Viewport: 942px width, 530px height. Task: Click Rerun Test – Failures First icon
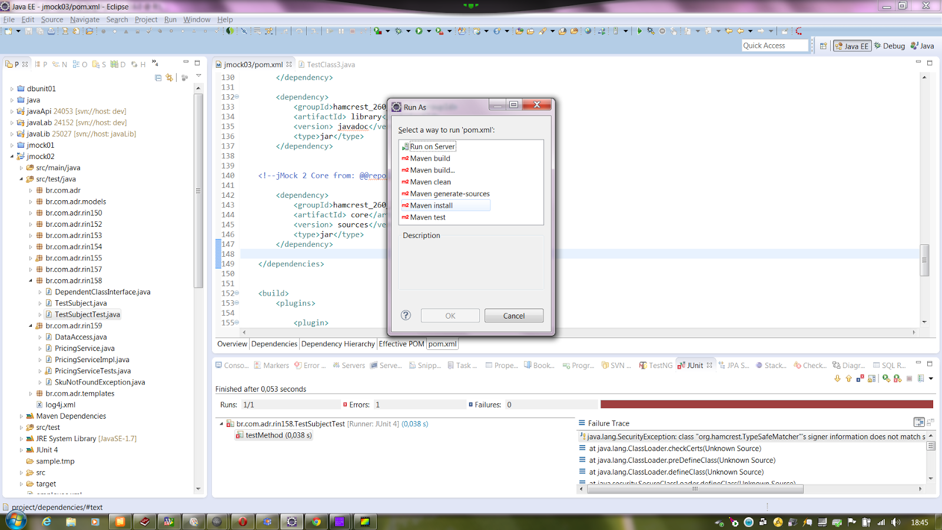tap(897, 379)
